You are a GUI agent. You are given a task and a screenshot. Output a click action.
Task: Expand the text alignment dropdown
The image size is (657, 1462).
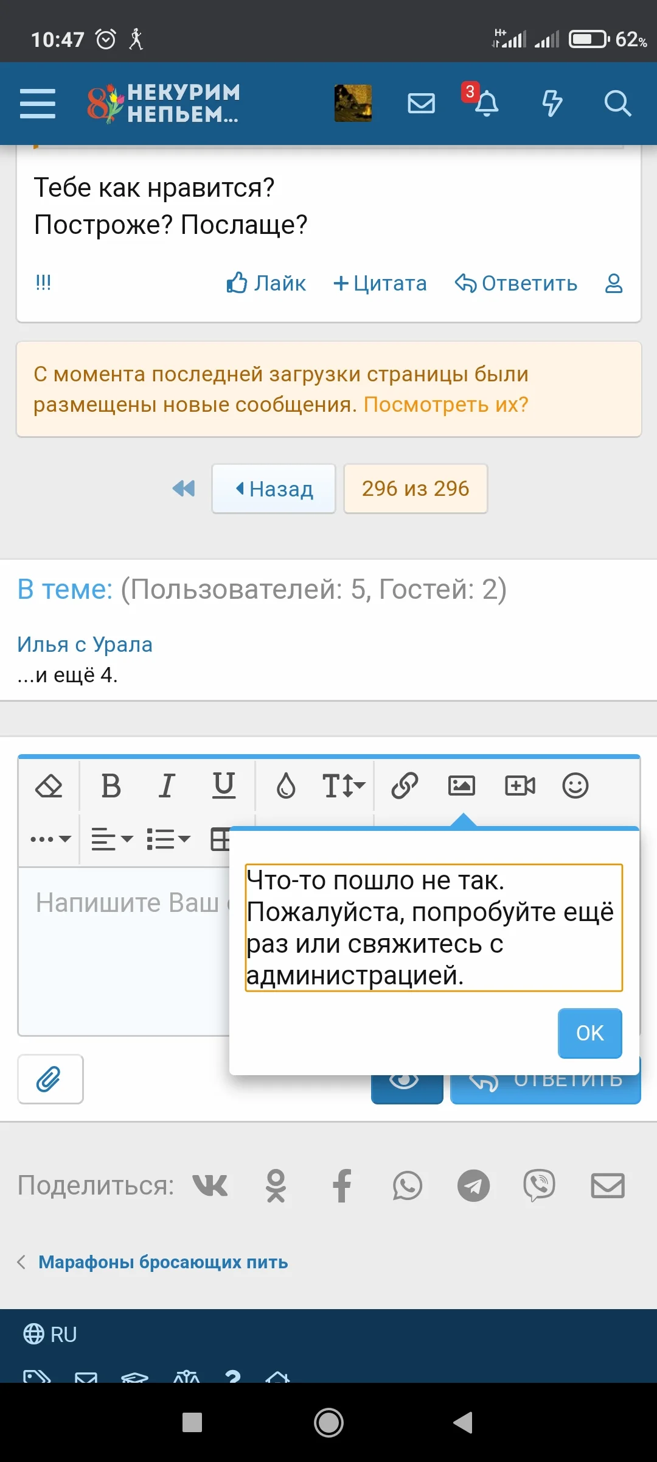112,839
